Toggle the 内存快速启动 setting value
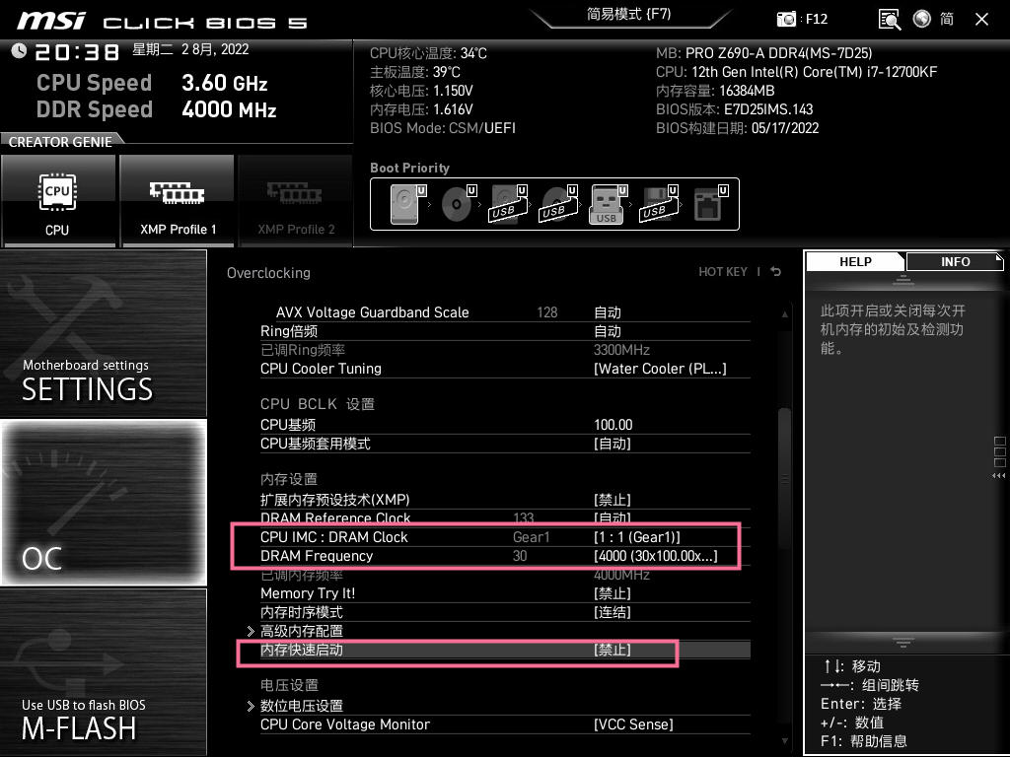Viewport: 1010px width, 757px height. pyautogui.click(x=612, y=651)
